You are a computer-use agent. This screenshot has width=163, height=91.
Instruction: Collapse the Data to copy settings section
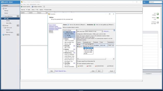point(64,32)
